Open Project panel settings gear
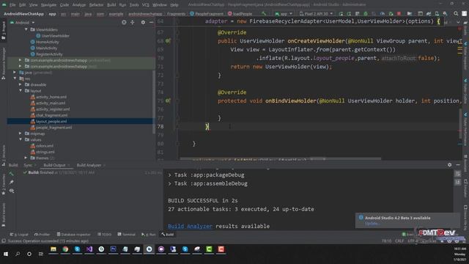This screenshot has height=264, width=469. pyautogui.click(x=143, y=23)
